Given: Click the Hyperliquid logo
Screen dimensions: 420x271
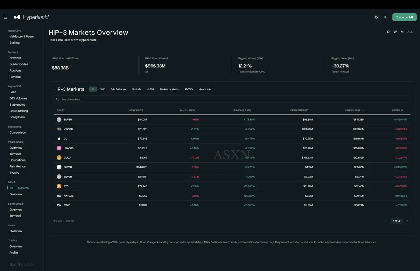Looking at the screenshot, I should (31, 17).
